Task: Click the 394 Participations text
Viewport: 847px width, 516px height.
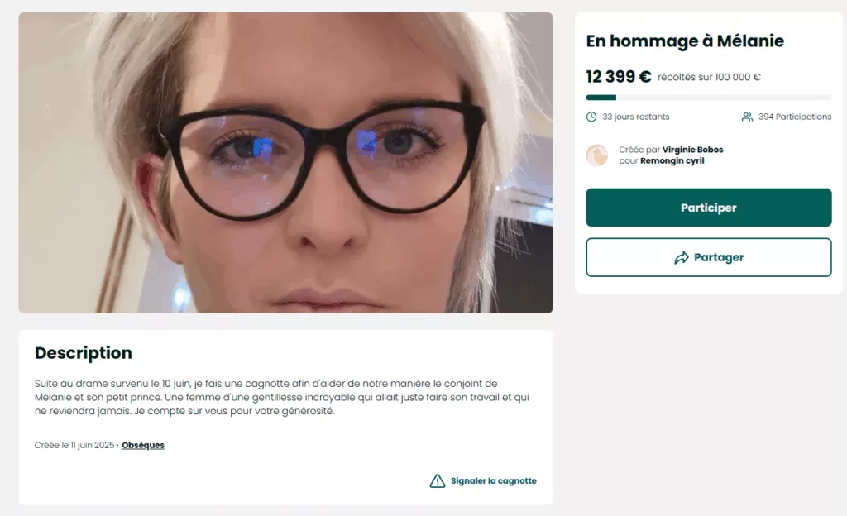Action: point(795,117)
